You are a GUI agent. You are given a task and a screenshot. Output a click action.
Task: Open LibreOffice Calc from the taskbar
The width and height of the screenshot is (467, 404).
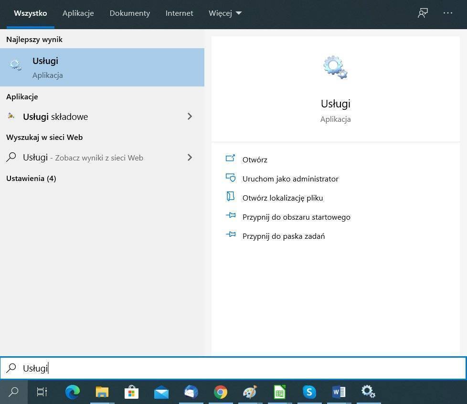[x=279, y=392]
